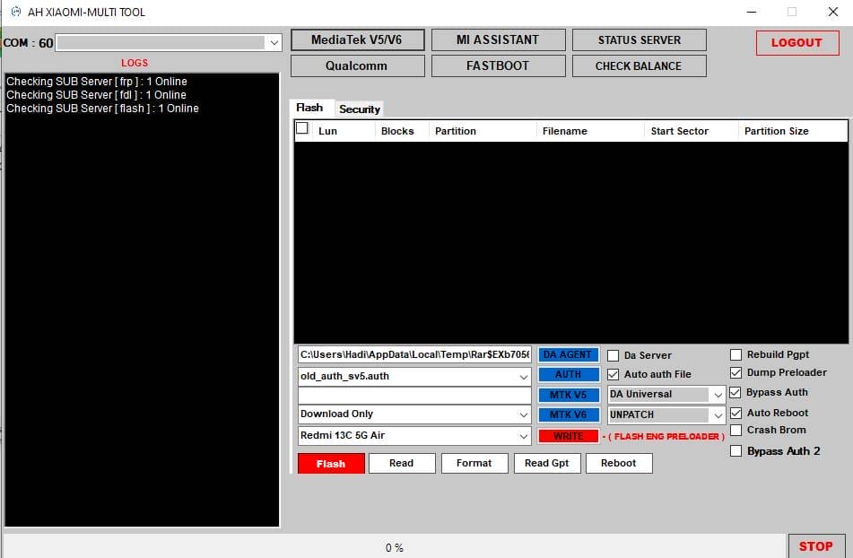Click Read Gpt to read partition table

[547, 463]
